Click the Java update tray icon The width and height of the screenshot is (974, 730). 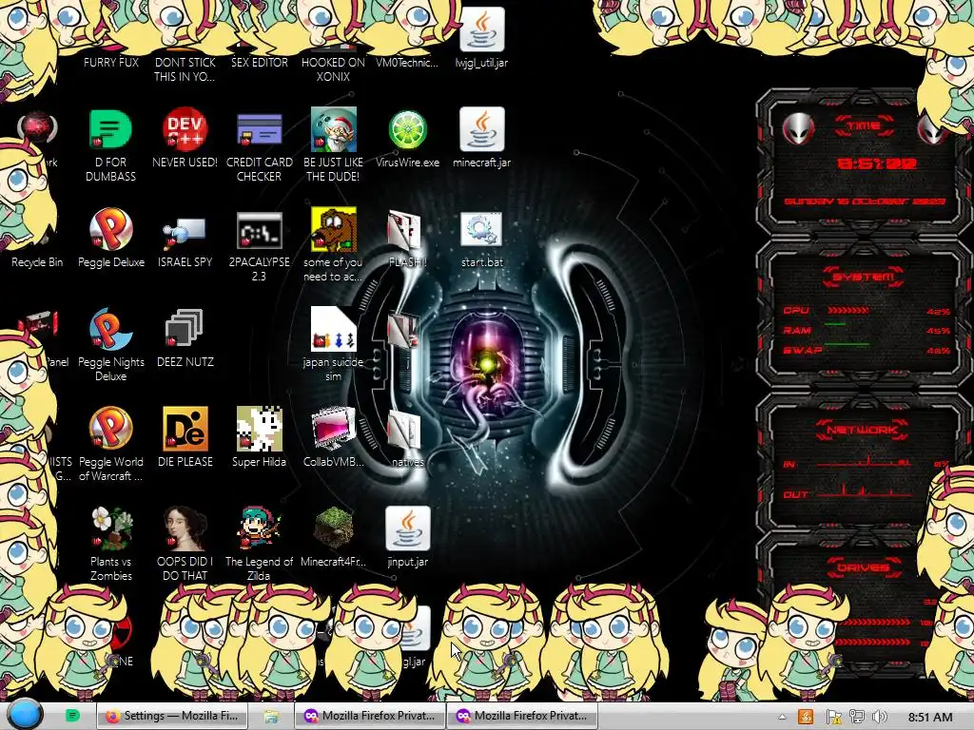tap(806, 717)
